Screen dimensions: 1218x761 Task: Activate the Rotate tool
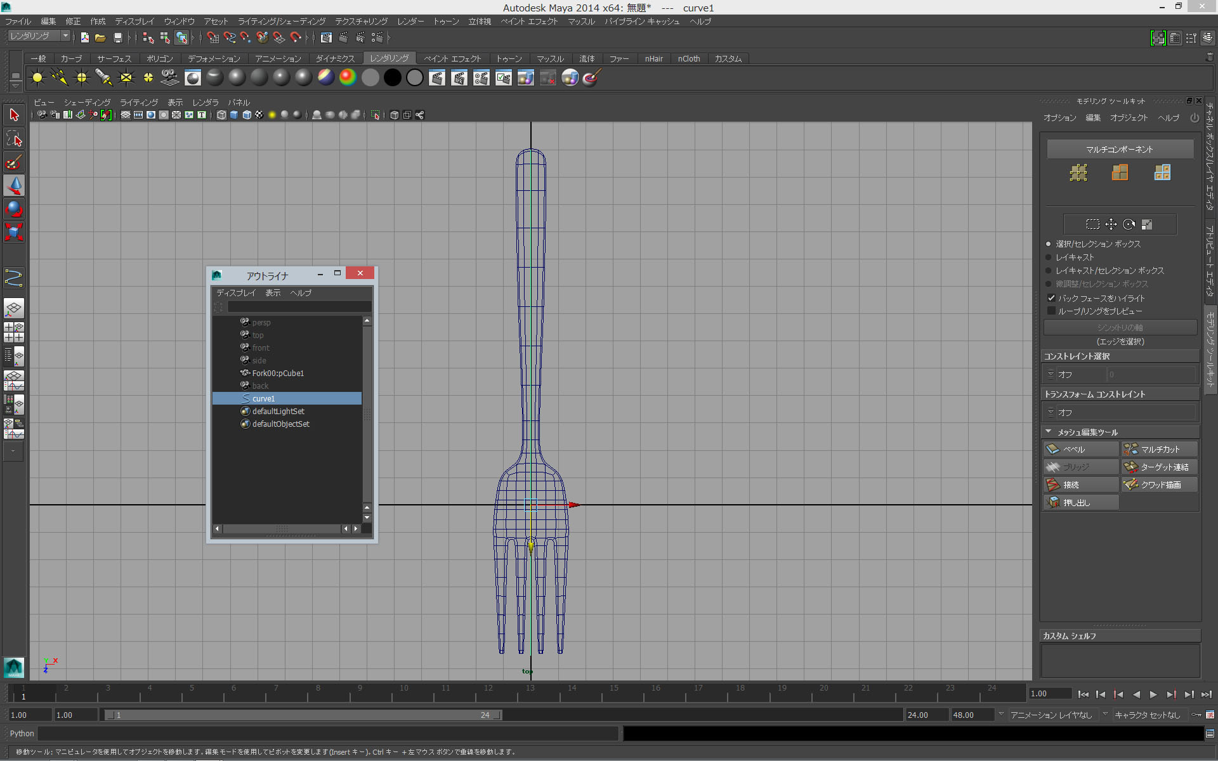(13, 209)
